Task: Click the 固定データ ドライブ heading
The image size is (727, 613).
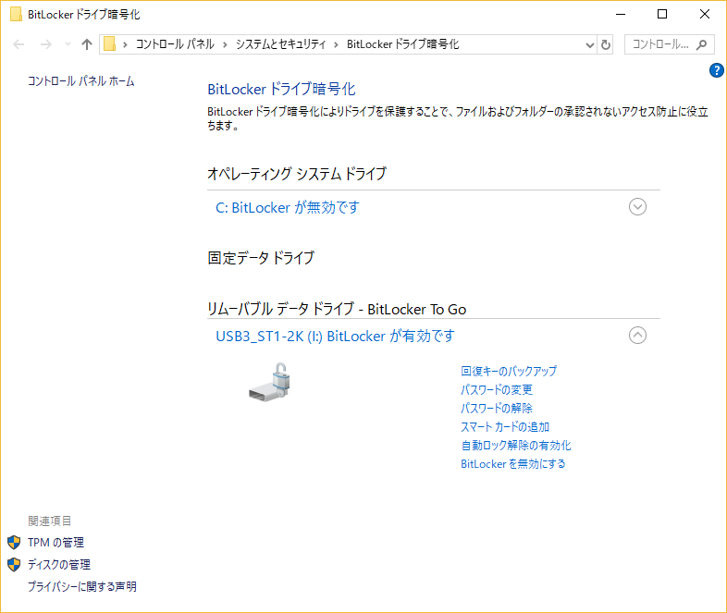Action: [261, 258]
